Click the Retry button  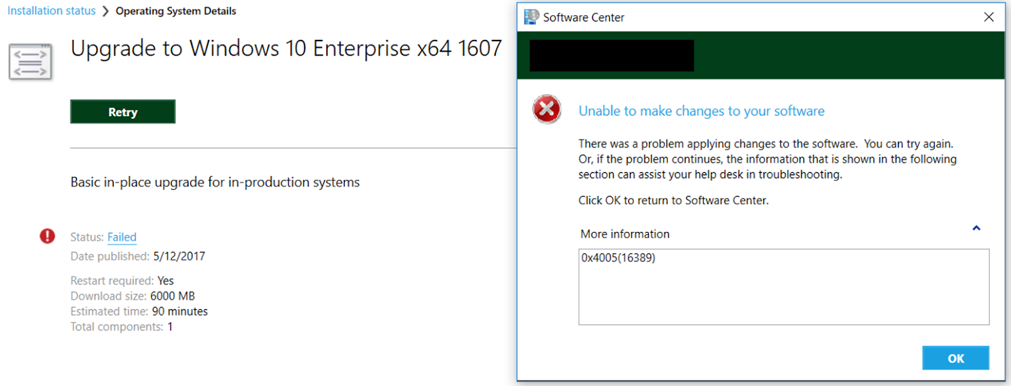click(123, 112)
